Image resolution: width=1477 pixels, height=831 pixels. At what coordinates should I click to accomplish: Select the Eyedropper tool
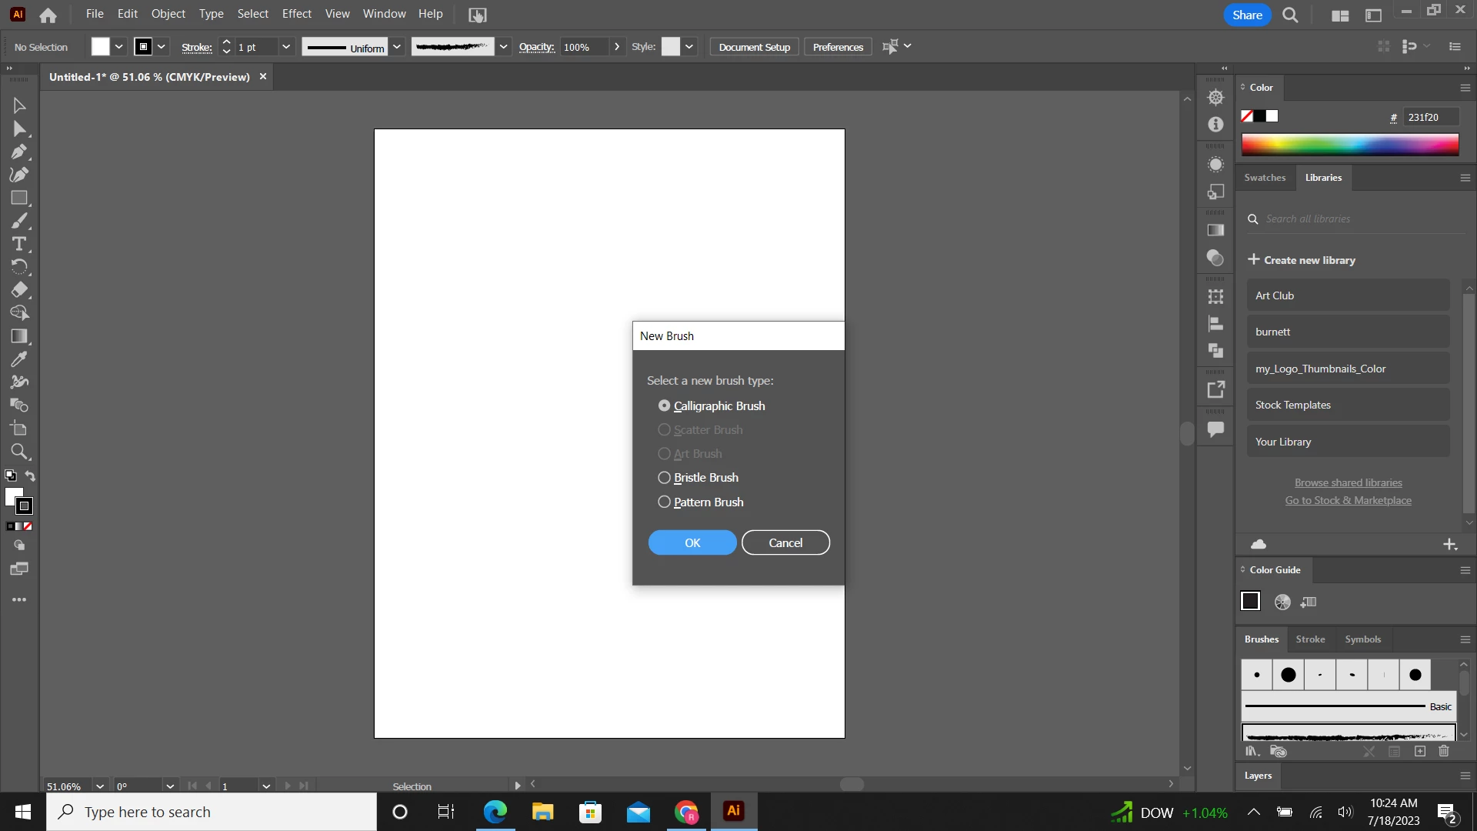coord(19,359)
